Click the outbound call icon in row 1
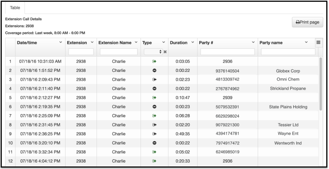 pos(154,61)
